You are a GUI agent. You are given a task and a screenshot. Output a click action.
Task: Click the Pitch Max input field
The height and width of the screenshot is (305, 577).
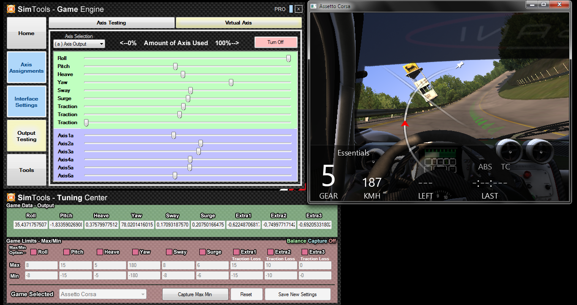coord(75,265)
